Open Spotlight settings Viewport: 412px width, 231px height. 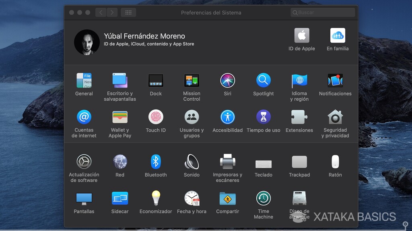coord(263,80)
